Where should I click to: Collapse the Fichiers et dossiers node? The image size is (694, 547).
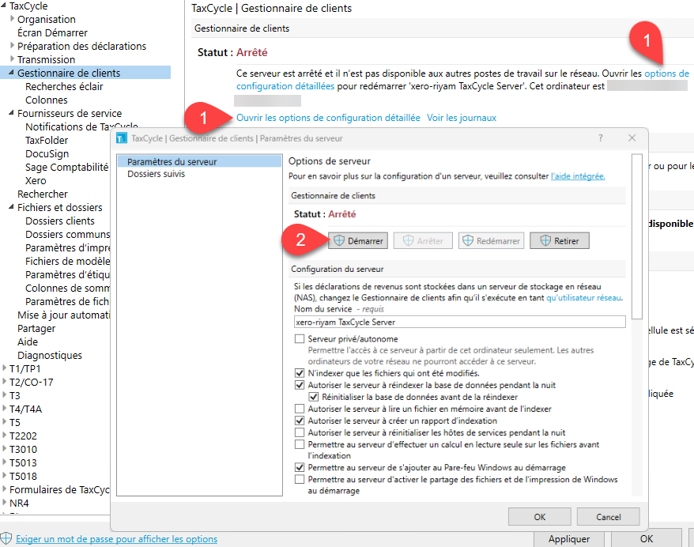click(x=12, y=207)
